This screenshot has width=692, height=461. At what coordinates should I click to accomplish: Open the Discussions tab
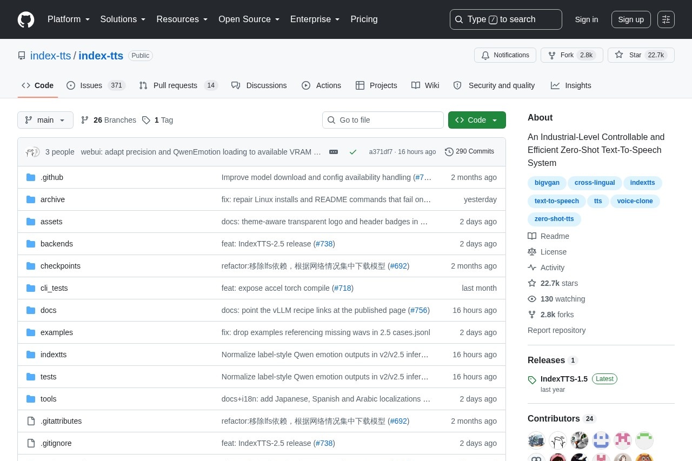coord(259,85)
